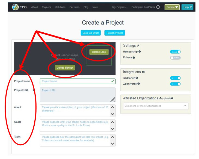
Task: Click the Save As Draft button
Action: (91, 33)
